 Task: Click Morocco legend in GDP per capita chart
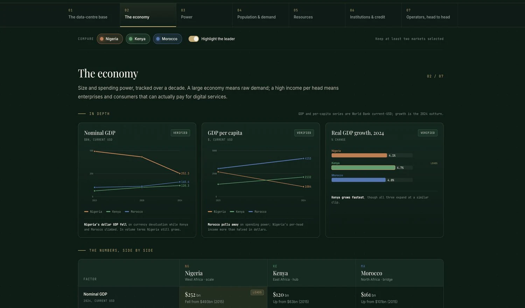[x=257, y=212]
